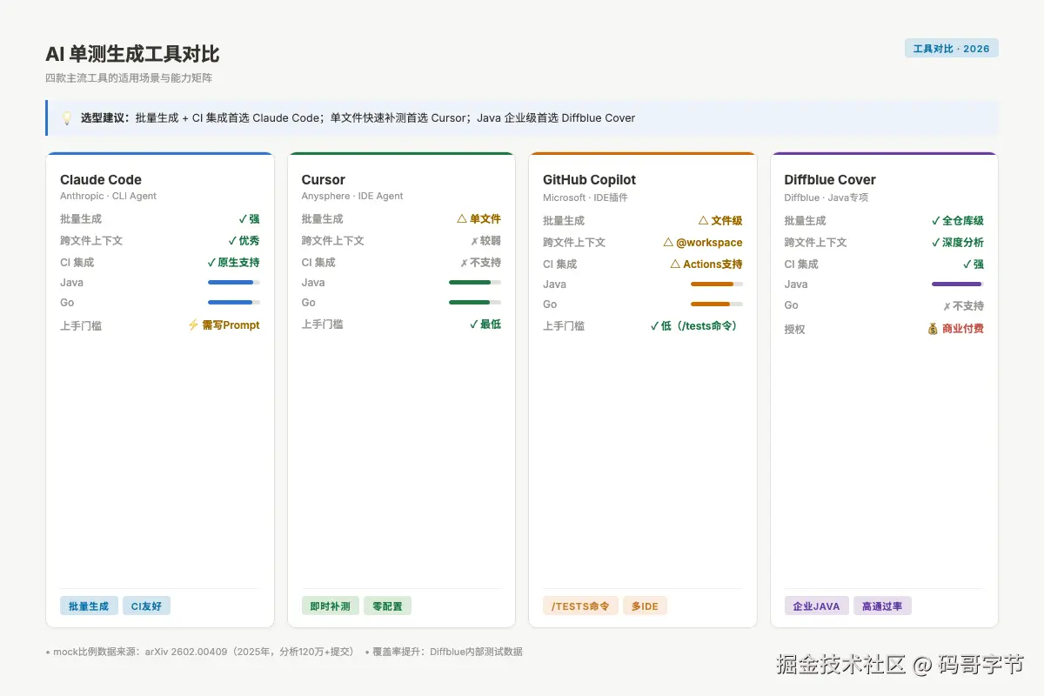Click the △ Actions支持 value
The height and width of the screenshot is (696, 1044).
point(706,264)
